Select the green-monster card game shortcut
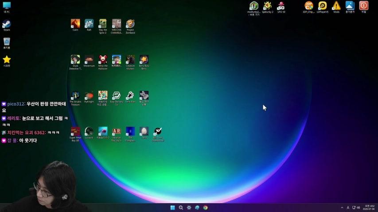This screenshot has height=212, width=378. 103,98
